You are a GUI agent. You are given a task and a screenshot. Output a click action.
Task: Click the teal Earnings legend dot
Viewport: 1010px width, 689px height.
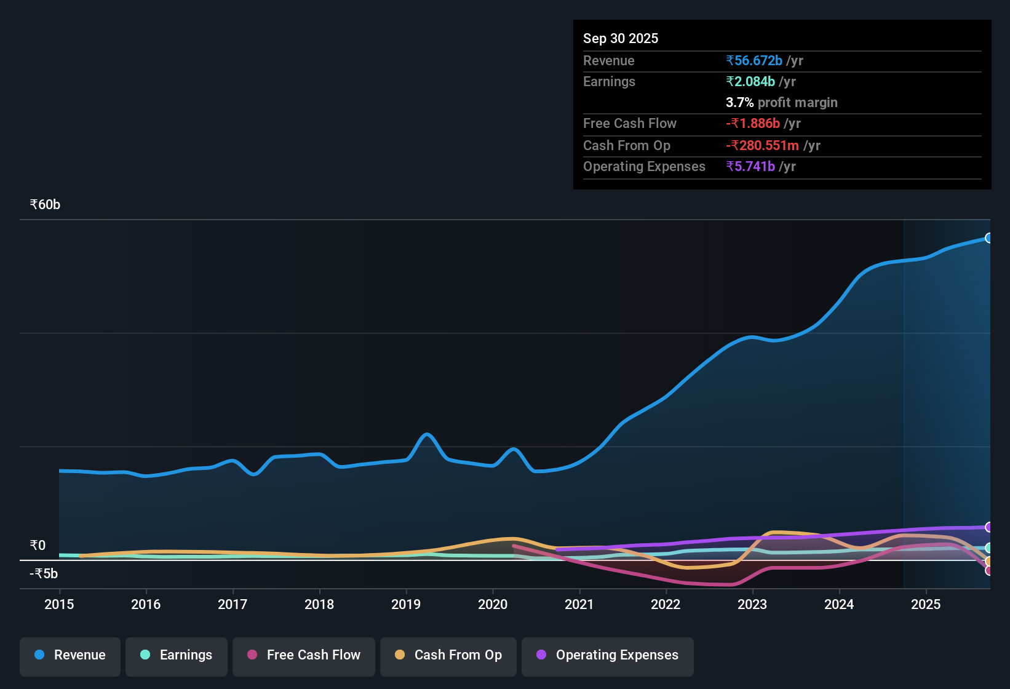pyautogui.click(x=145, y=655)
